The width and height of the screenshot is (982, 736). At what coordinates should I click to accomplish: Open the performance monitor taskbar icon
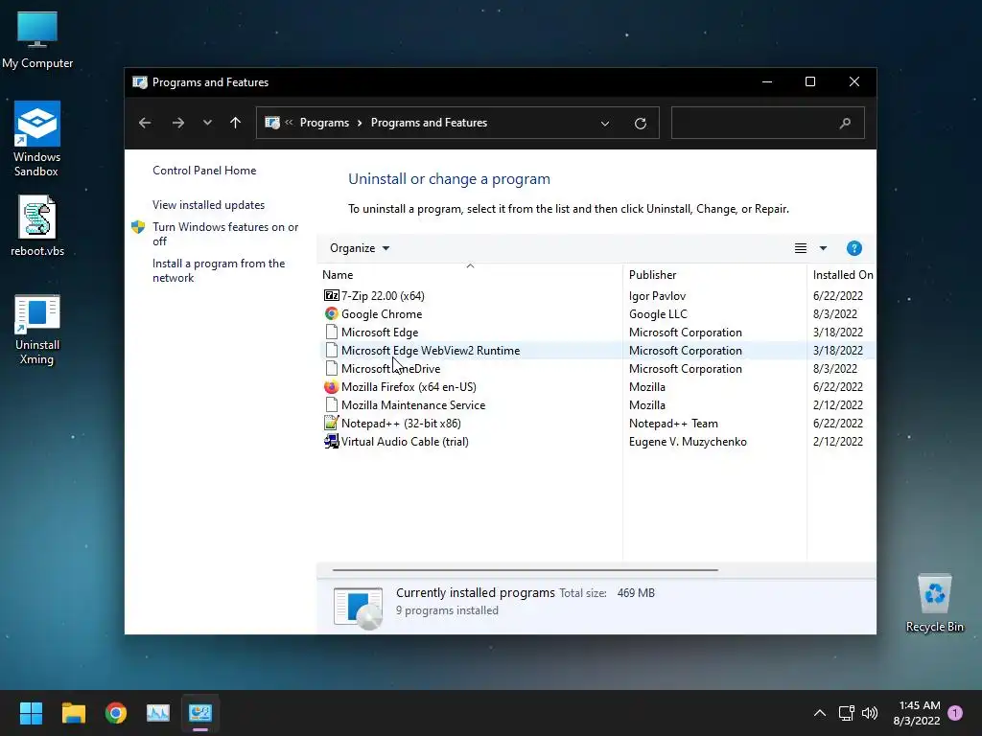pos(158,713)
